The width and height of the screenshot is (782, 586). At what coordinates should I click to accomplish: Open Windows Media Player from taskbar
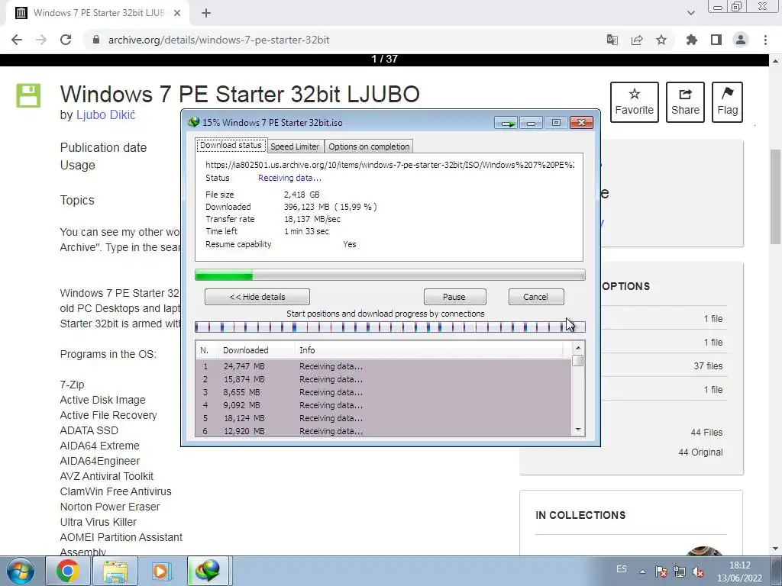tap(161, 571)
